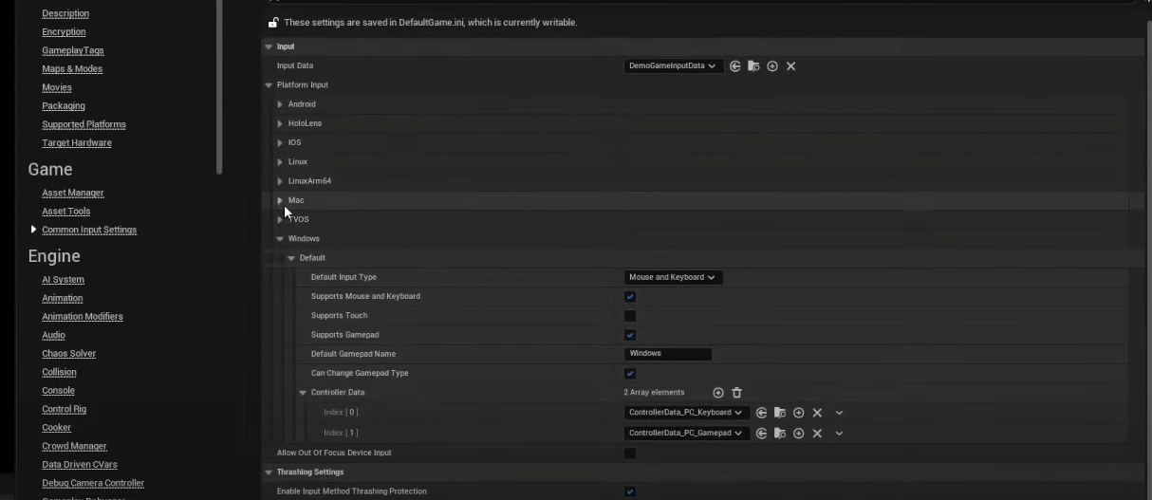Open Control Rig engine settings

click(x=65, y=410)
